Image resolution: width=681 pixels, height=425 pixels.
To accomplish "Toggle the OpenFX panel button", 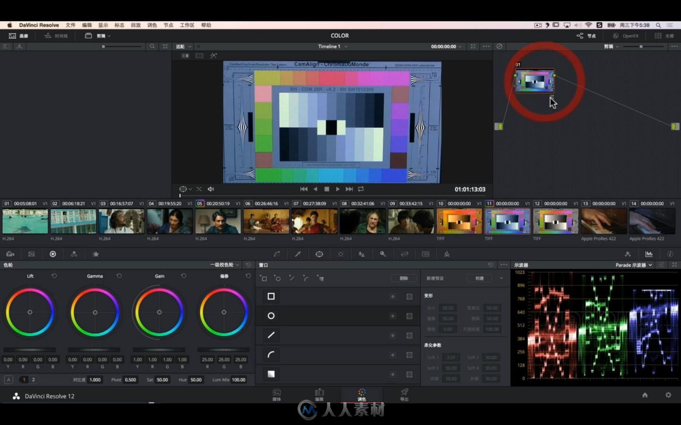I will pyautogui.click(x=626, y=36).
